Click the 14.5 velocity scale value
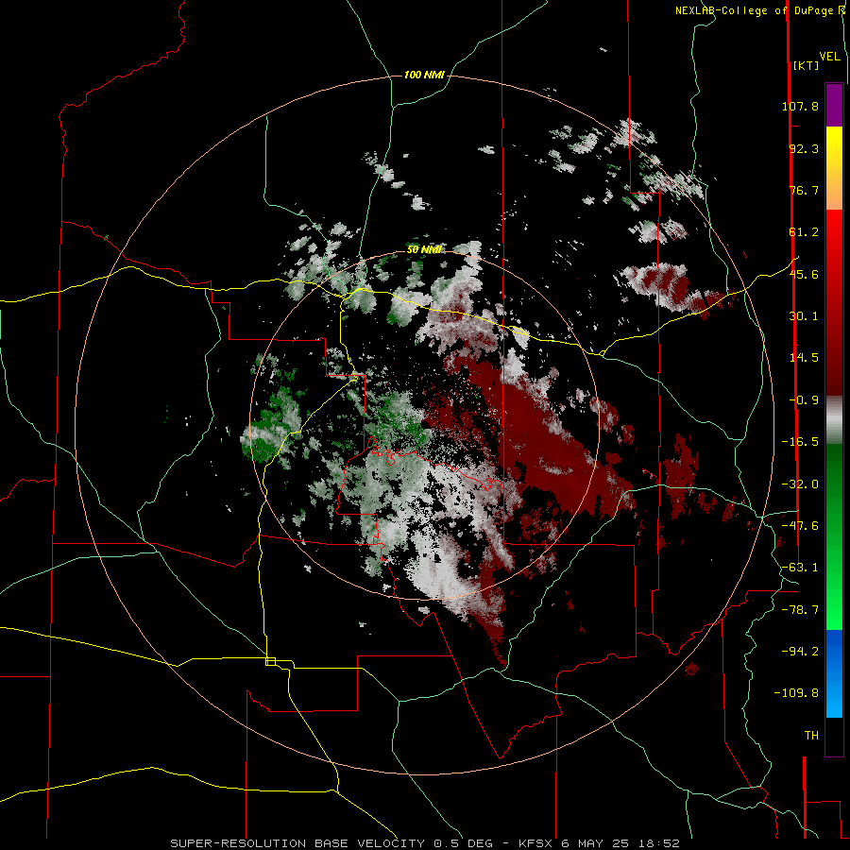The width and height of the screenshot is (850, 850). pyautogui.click(x=804, y=358)
